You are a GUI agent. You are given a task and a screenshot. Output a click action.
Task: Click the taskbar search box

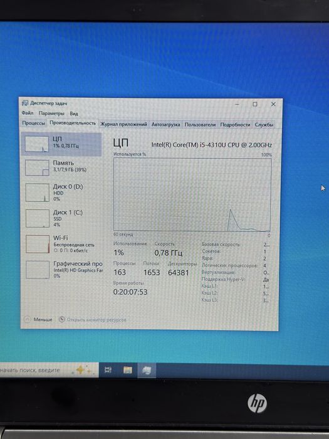[50, 370]
